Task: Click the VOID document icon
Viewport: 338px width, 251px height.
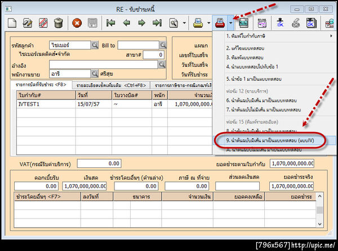Action: tap(43, 23)
